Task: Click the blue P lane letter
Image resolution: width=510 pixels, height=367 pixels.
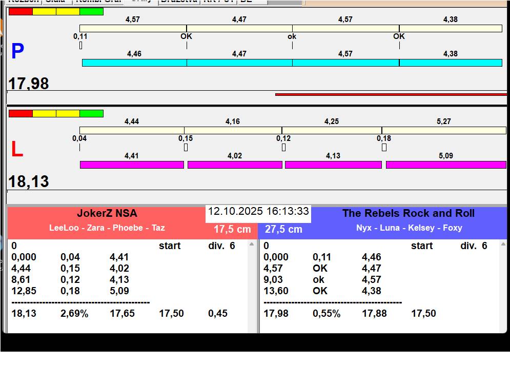Action: [x=17, y=52]
